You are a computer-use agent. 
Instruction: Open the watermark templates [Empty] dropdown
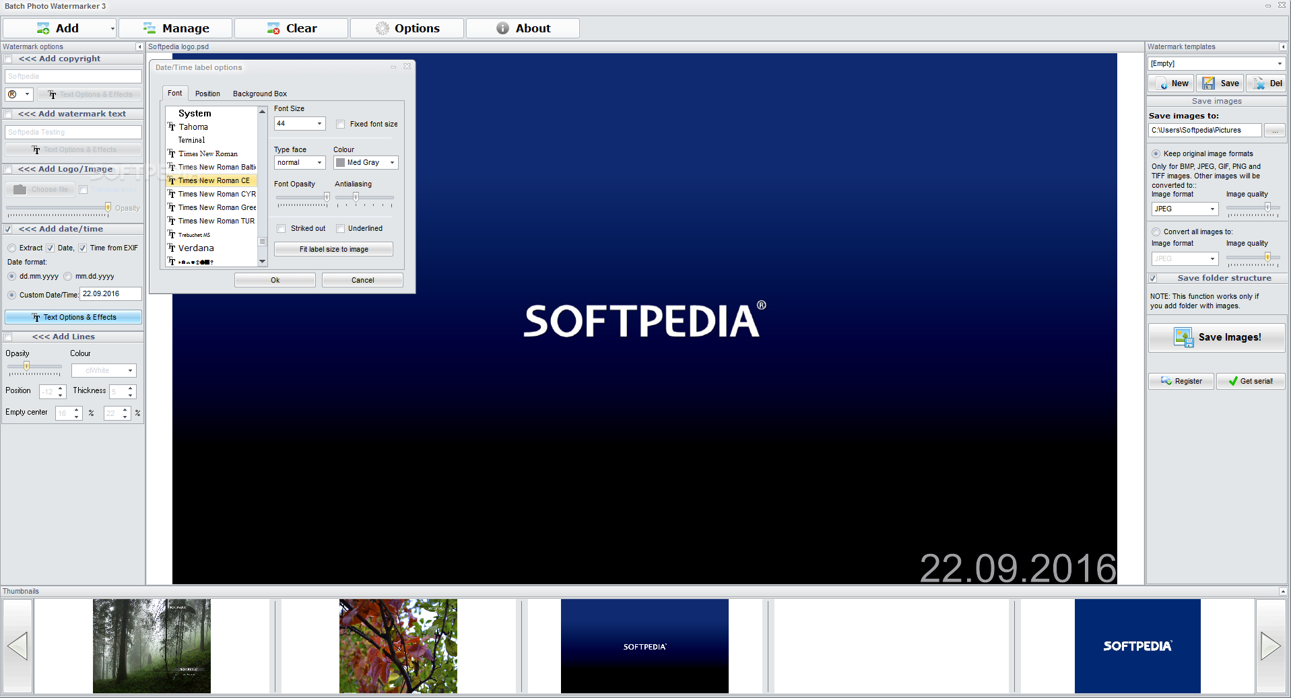tap(1216, 64)
